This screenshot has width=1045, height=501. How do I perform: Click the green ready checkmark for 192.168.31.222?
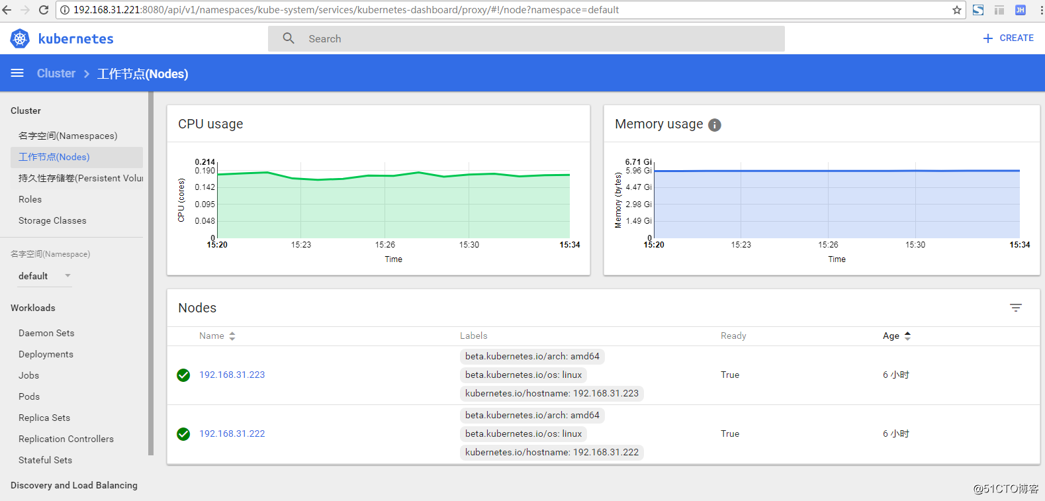(x=183, y=434)
